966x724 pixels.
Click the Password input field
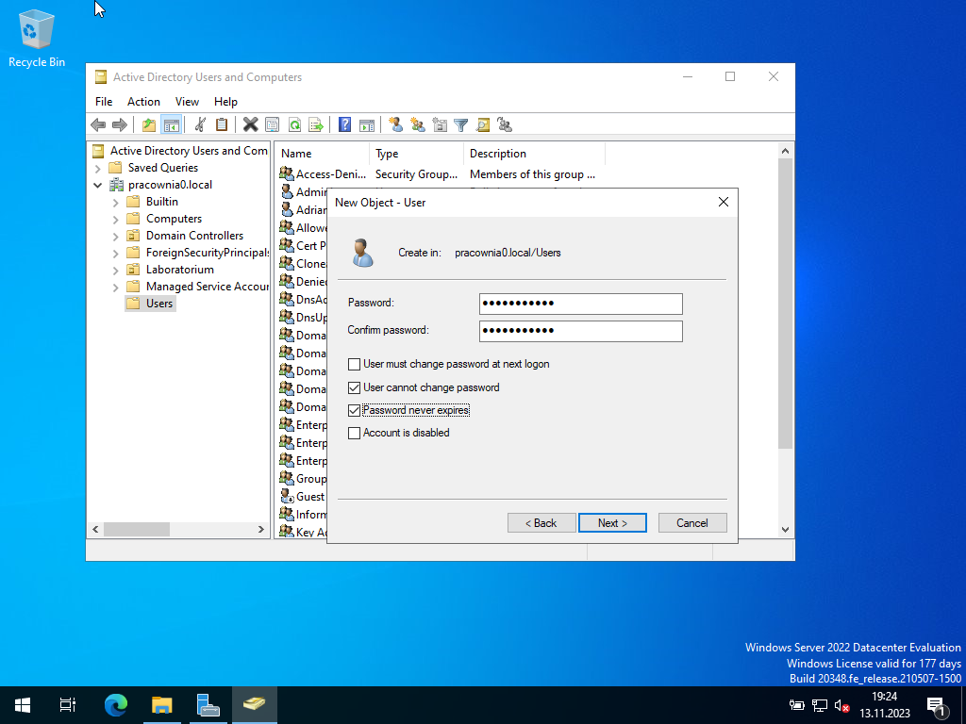581,304
